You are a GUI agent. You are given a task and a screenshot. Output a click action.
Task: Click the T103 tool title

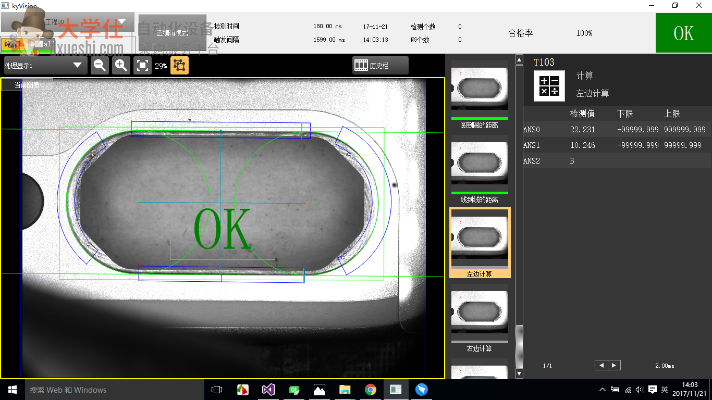coord(544,63)
